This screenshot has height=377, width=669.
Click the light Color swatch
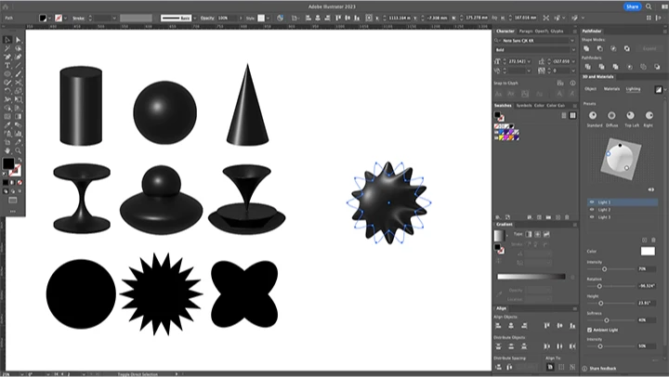(647, 251)
